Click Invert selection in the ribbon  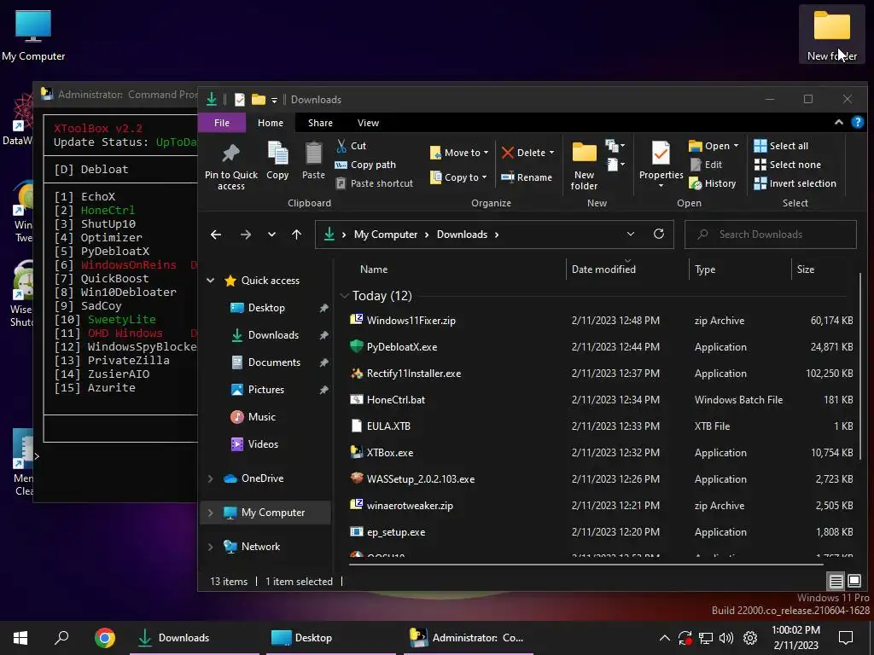795,183
